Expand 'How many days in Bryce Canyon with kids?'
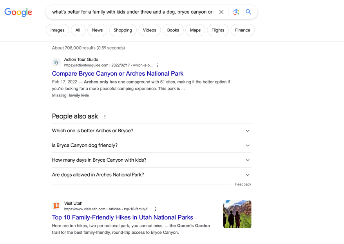Viewport: 344px width, 244px height. [x=152, y=160]
